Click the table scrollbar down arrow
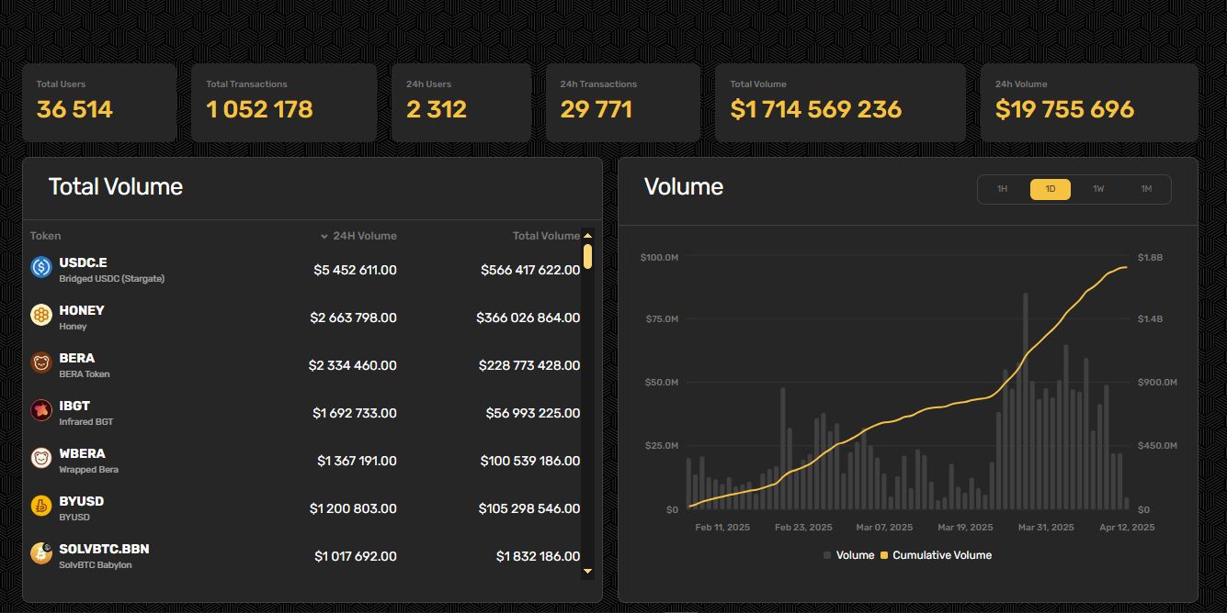The width and height of the screenshot is (1227, 613). point(588,571)
